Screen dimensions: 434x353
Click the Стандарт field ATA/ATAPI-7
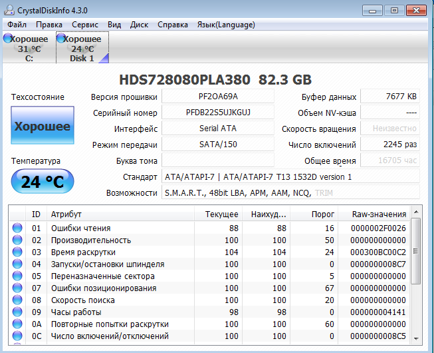(x=290, y=176)
